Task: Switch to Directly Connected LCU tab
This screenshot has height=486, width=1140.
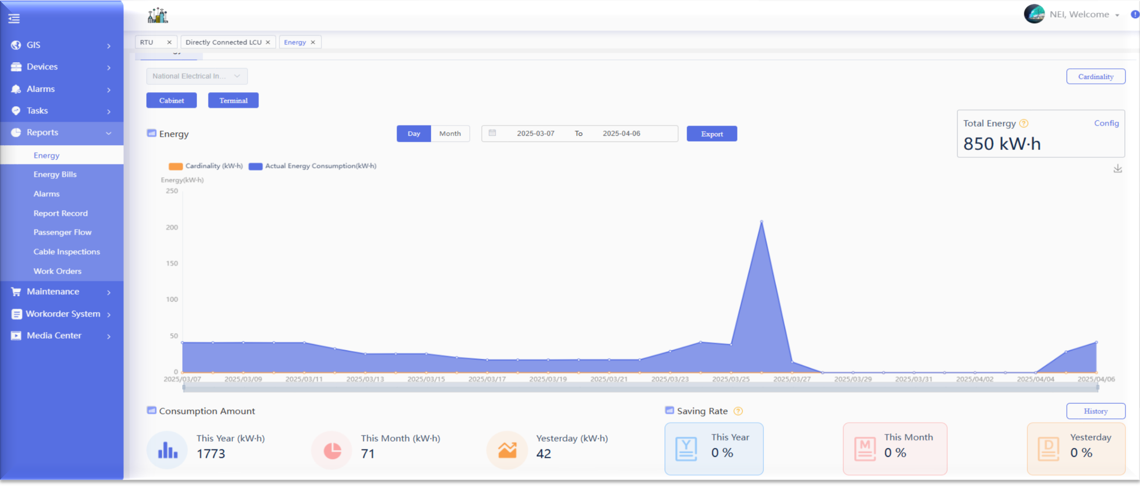Action: tap(224, 42)
